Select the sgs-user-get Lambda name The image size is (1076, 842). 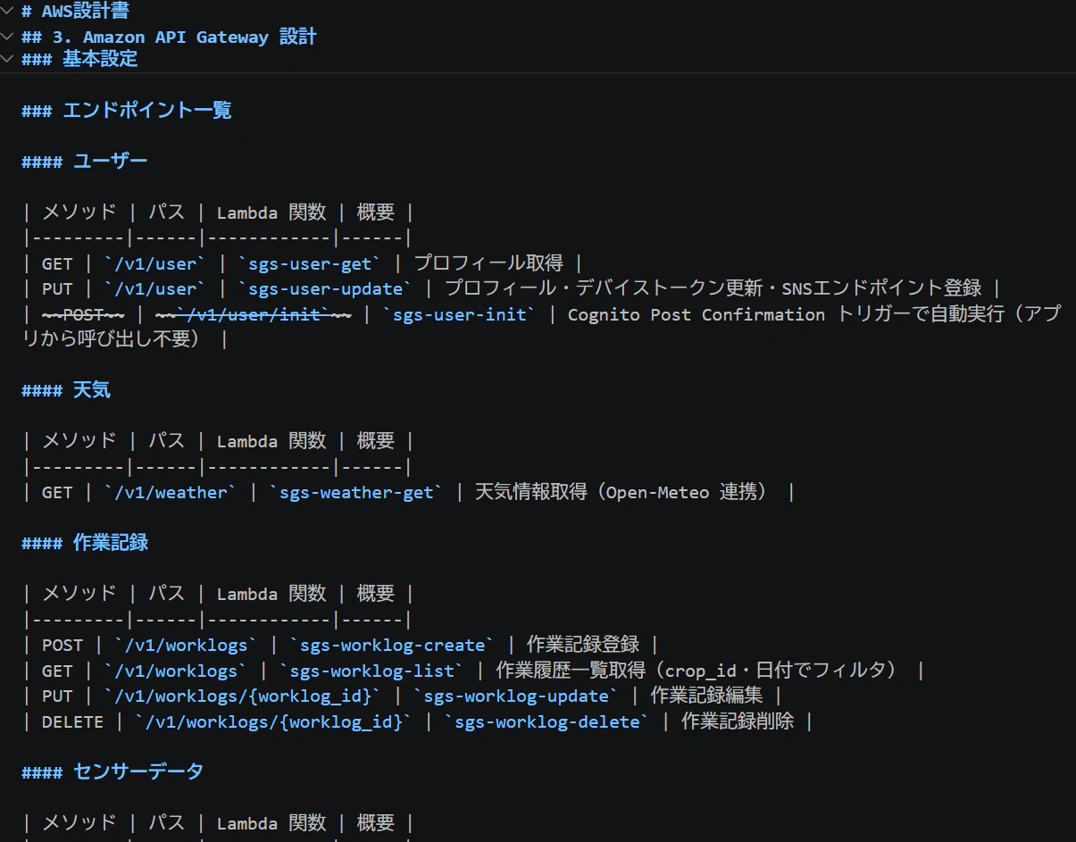pos(308,263)
